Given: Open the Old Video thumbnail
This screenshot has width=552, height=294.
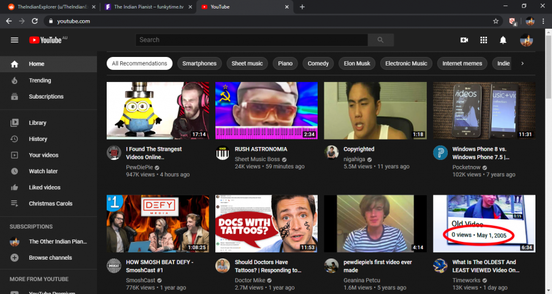Looking at the screenshot, I should tap(484, 224).
